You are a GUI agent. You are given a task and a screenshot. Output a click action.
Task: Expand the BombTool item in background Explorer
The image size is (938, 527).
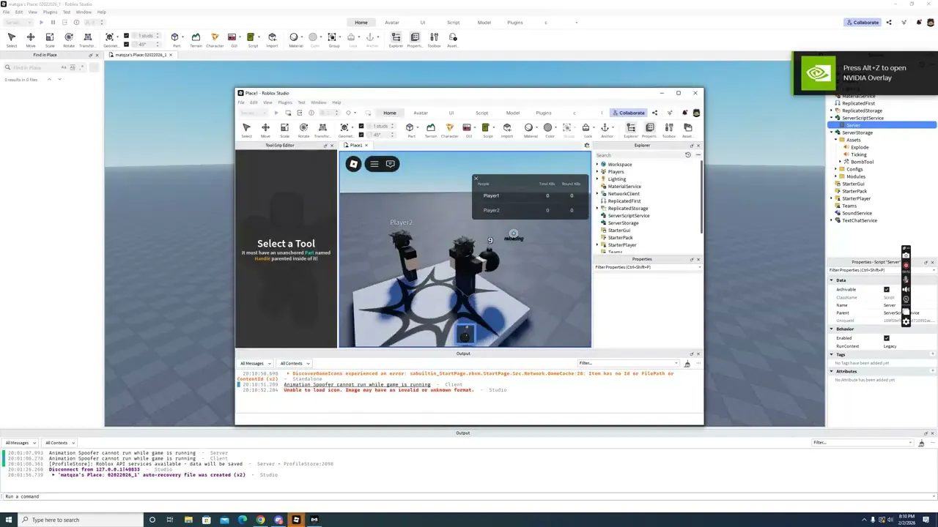[x=840, y=162]
